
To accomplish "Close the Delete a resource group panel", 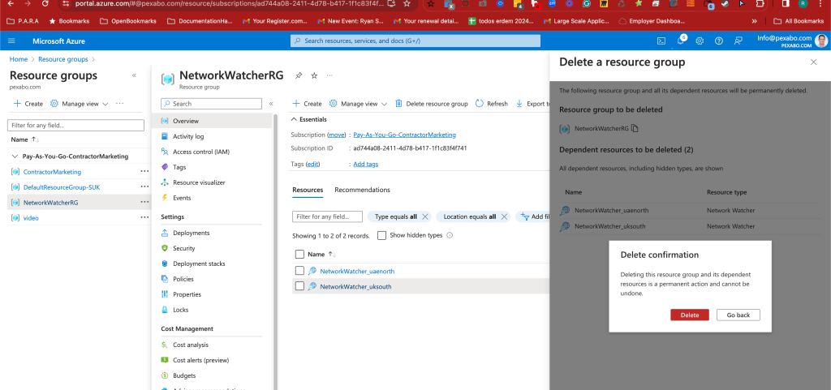I will 813,62.
